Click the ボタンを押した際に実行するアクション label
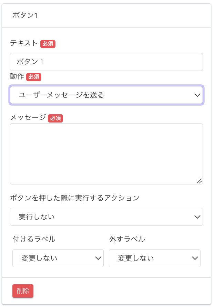The image size is (215, 307). pos(75,198)
